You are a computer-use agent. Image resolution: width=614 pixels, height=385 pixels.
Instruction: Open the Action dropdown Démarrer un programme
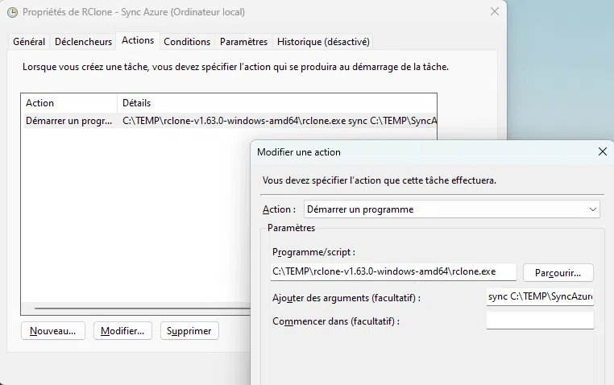tap(452, 209)
